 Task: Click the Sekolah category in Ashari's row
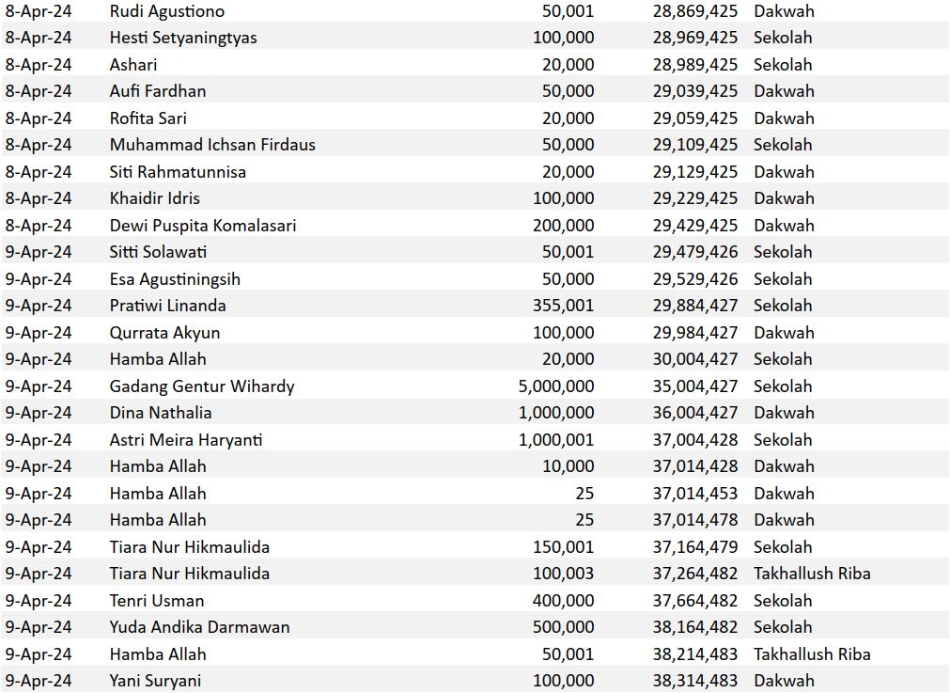coord(783,65)
